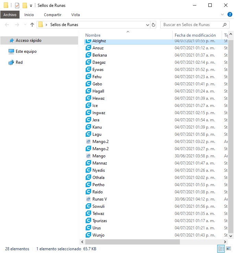Viewport: 234px width, 253px height.
Task: Open the Archivo menu
Action: pos(10,15)
